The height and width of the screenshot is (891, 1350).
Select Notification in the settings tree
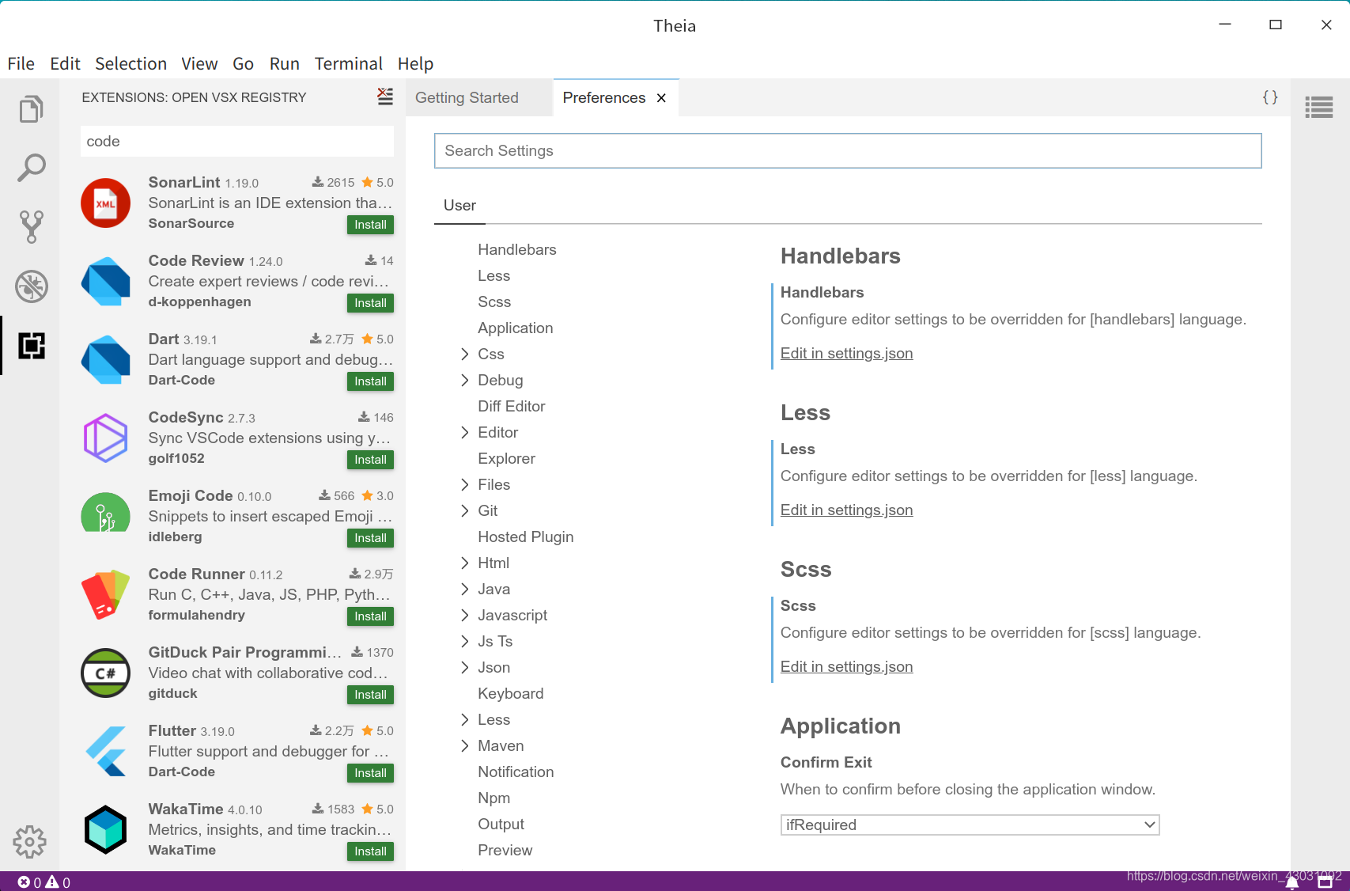pos(516,772)
